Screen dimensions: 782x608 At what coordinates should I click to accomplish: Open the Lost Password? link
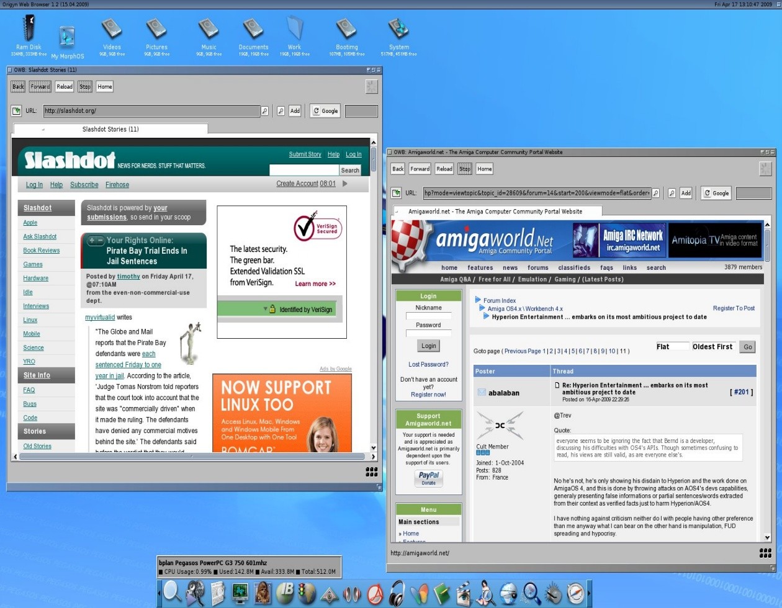pyautogui.click(x=428, y=364)
